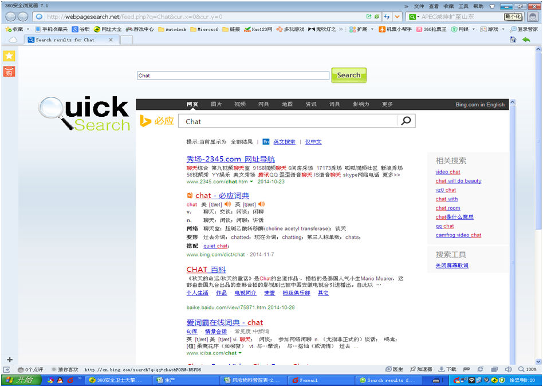Open 网址大全 bookmark

(108, 29)
